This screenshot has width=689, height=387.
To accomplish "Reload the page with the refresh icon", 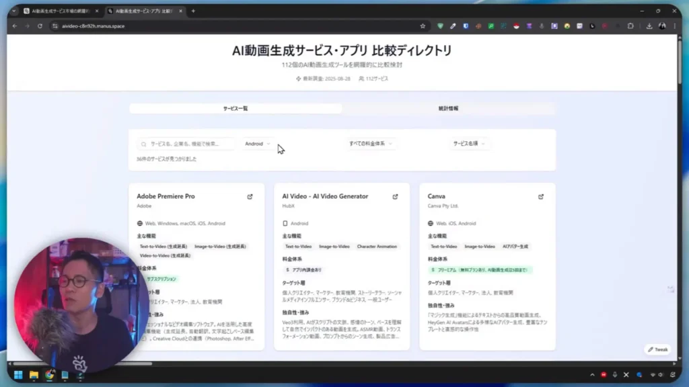I will tap(40, 26).
